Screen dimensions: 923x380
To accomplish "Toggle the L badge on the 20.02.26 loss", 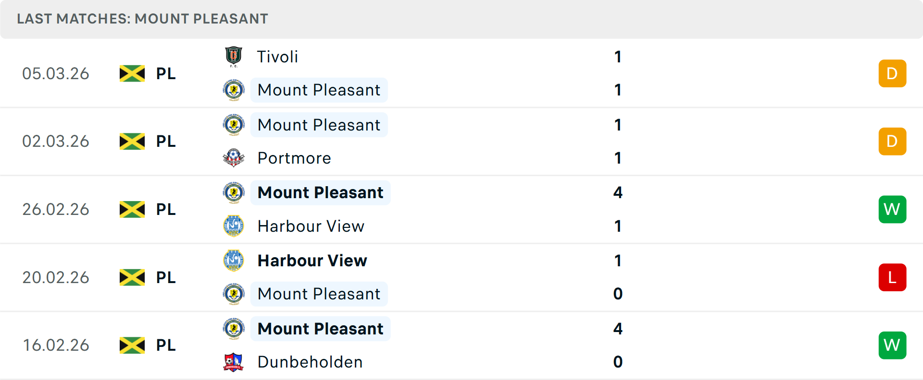I will click(x=892, y=277).
